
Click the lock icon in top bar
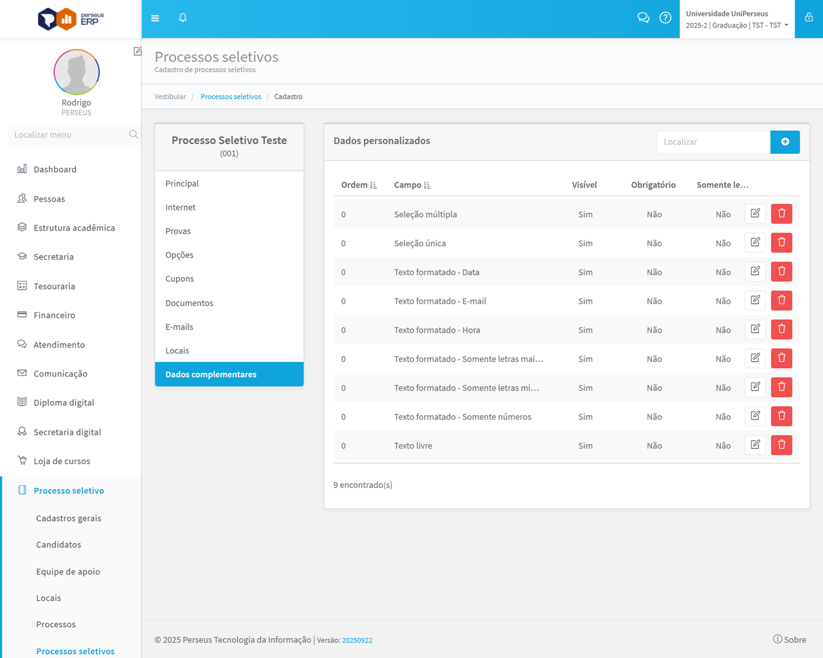(809, 18)
